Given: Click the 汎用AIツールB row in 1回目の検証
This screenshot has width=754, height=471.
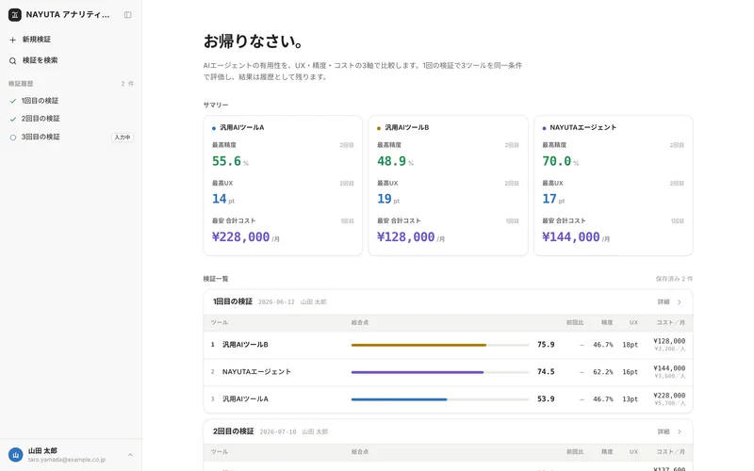Looking at the screenshot, I should point(449,345).
